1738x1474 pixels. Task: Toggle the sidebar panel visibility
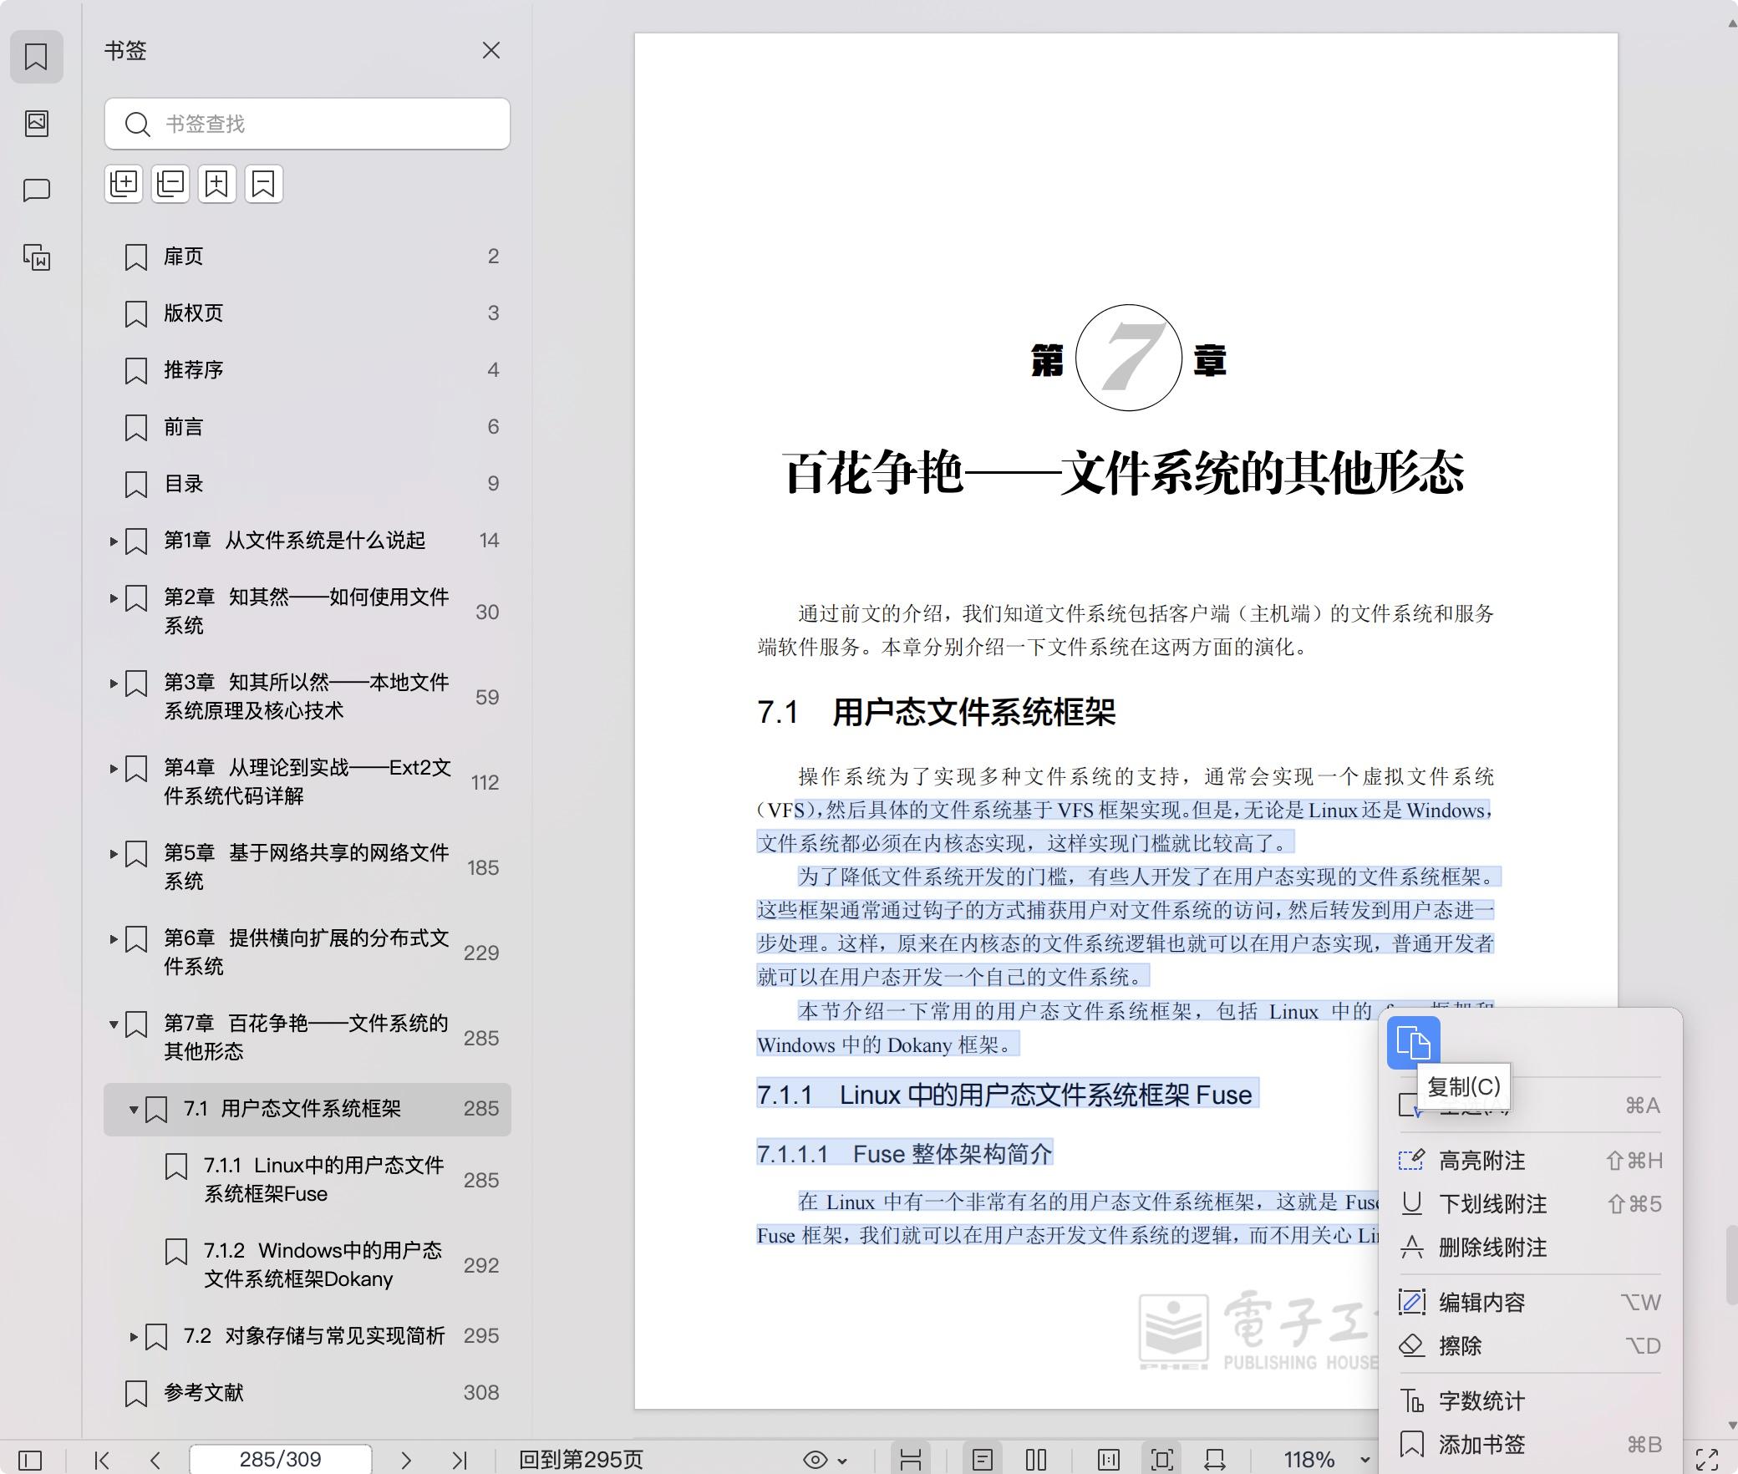tap(30, 1460)
